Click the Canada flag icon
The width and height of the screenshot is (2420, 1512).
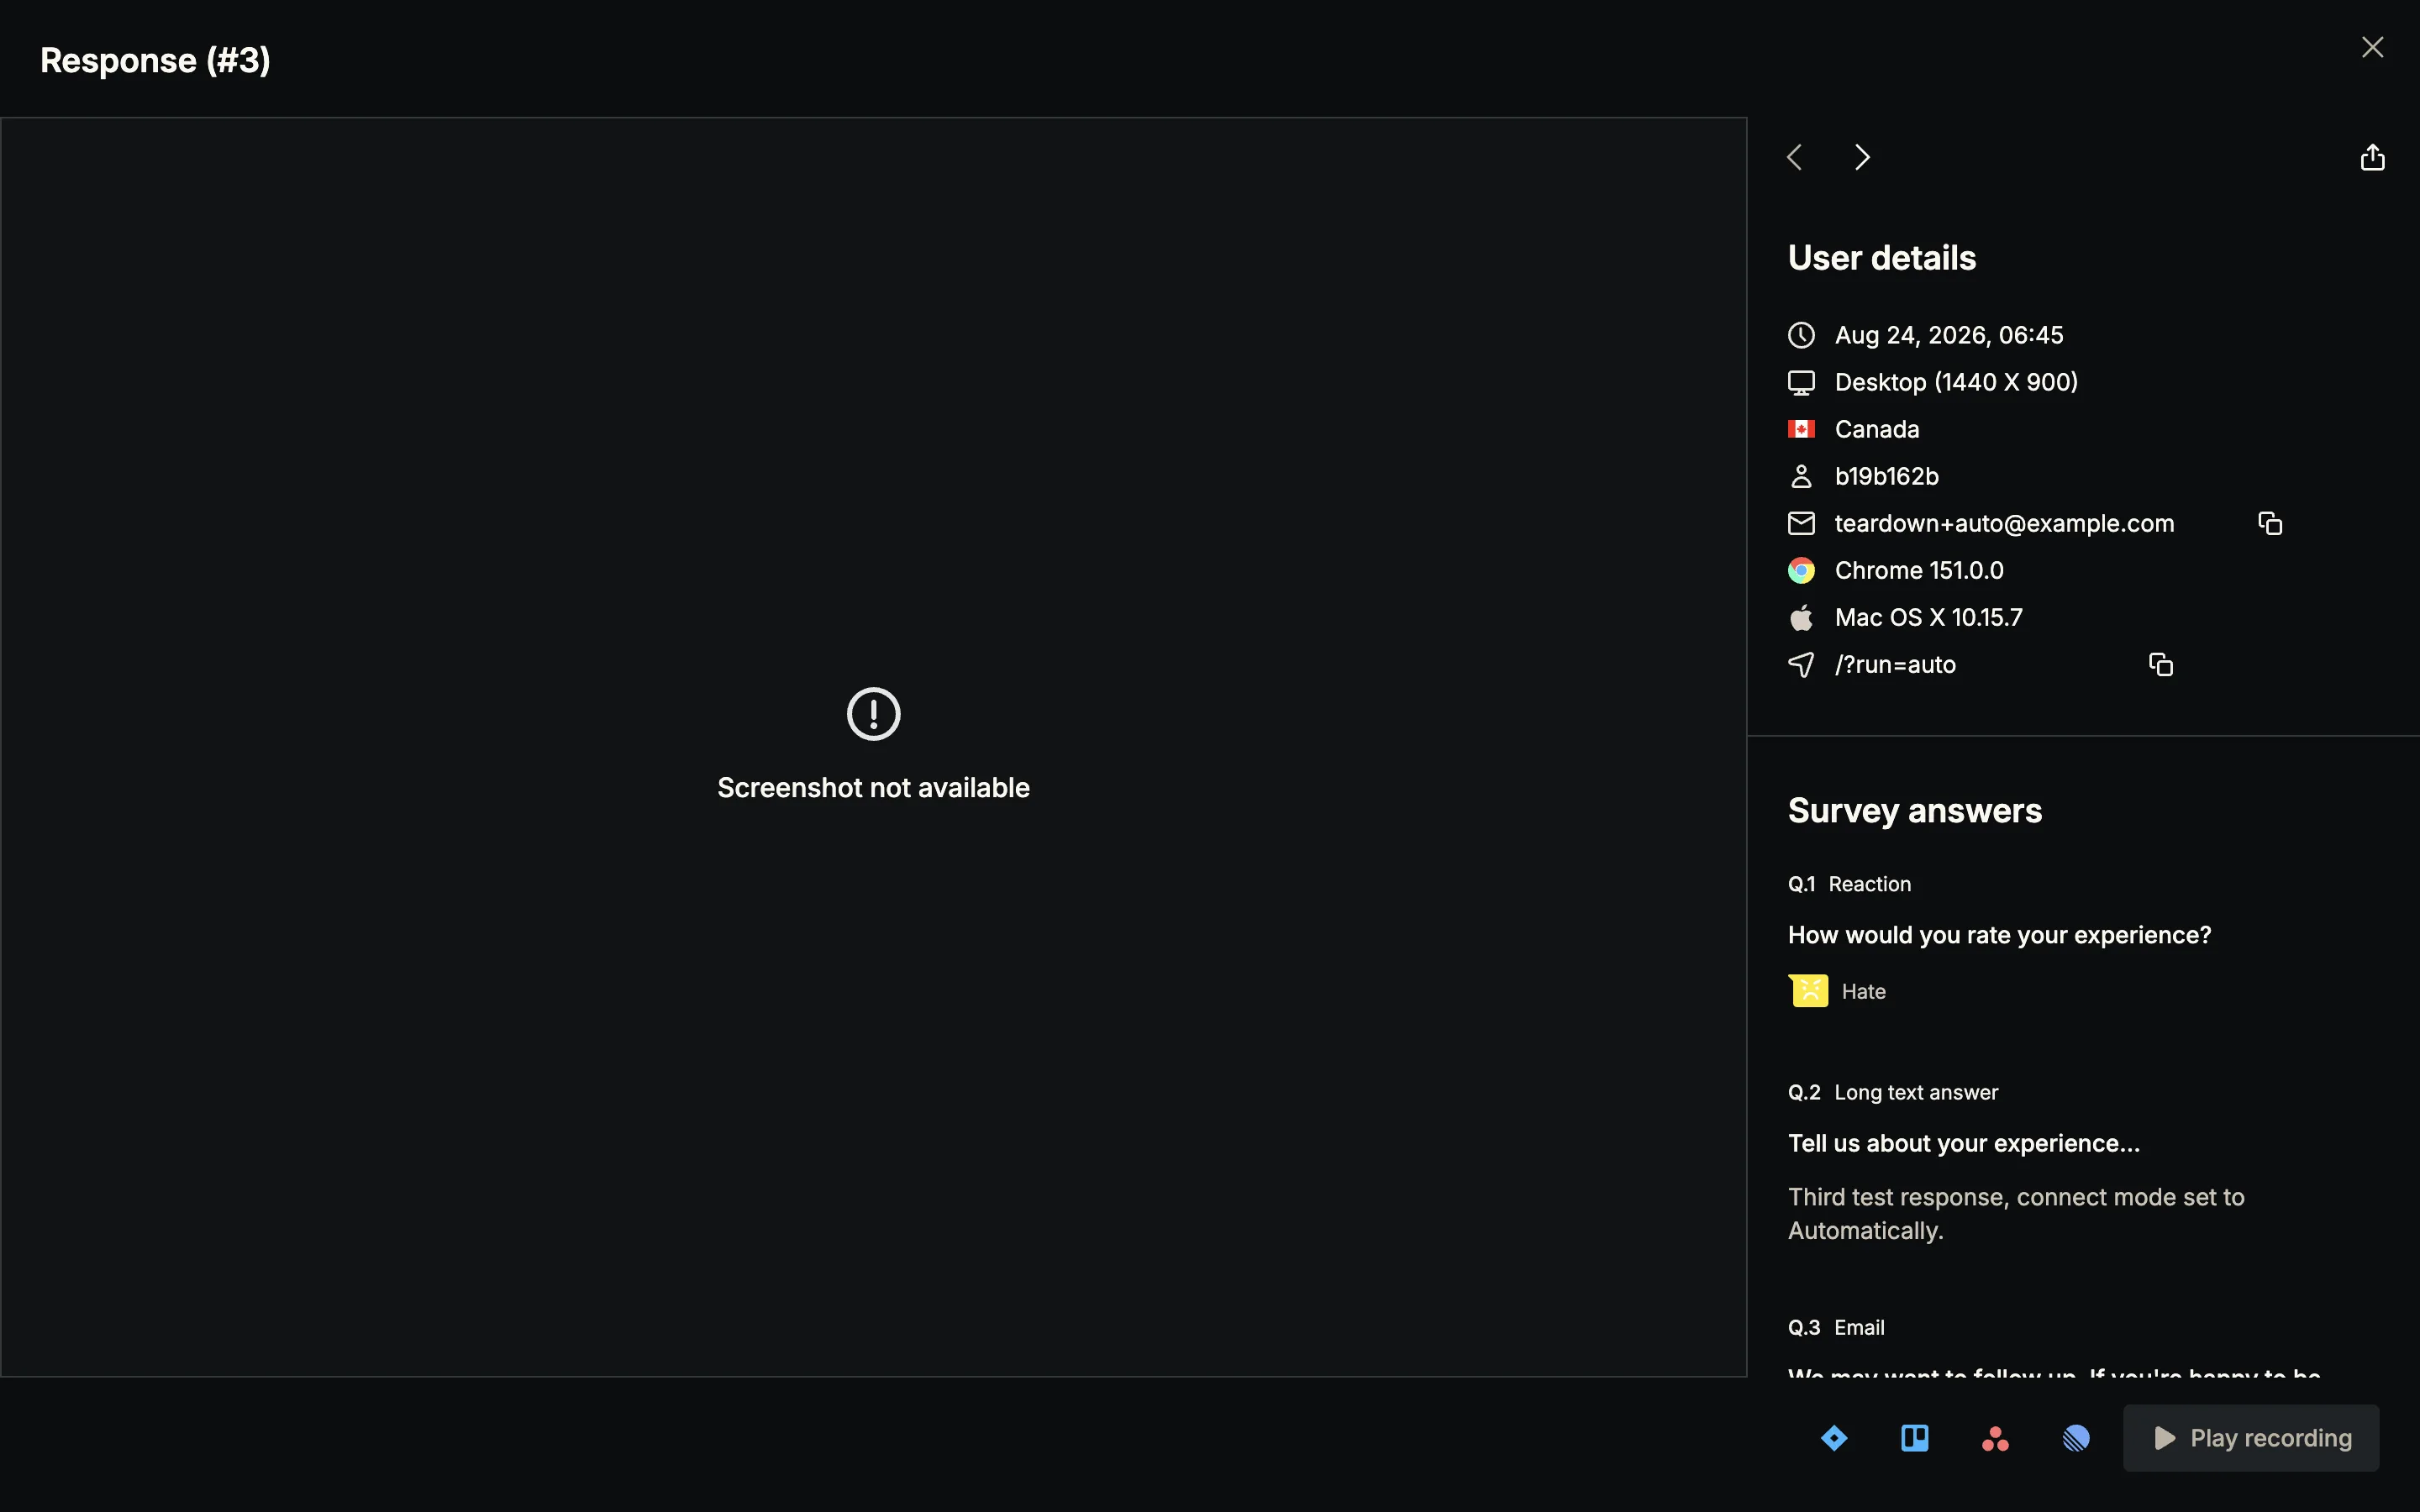tap(1801, 429)
